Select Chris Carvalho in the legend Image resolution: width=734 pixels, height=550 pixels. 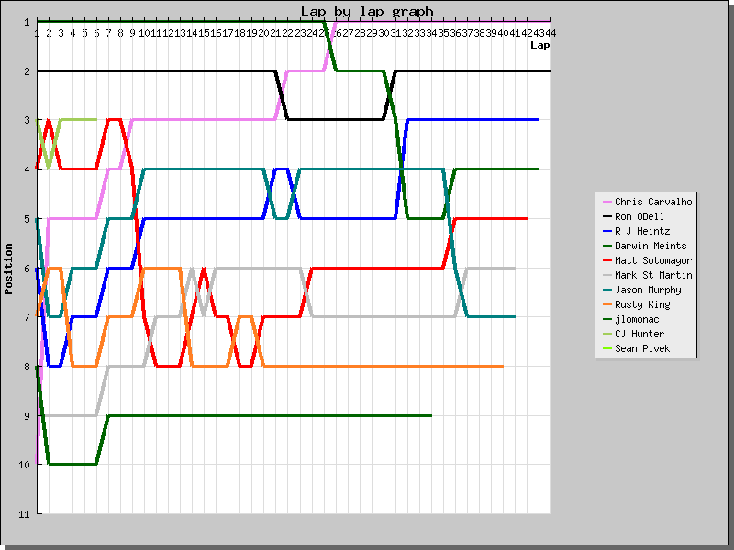tap(653, 202)
